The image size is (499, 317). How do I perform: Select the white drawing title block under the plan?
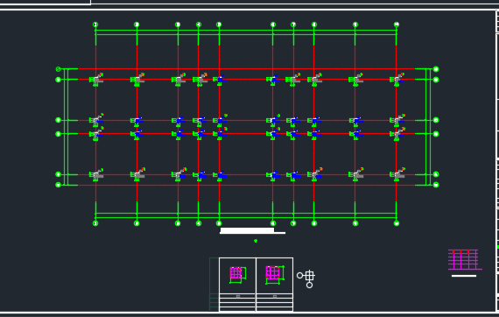(x=252, y=231)
